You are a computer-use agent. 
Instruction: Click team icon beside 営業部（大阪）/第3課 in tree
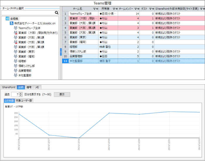pos(16,47)
